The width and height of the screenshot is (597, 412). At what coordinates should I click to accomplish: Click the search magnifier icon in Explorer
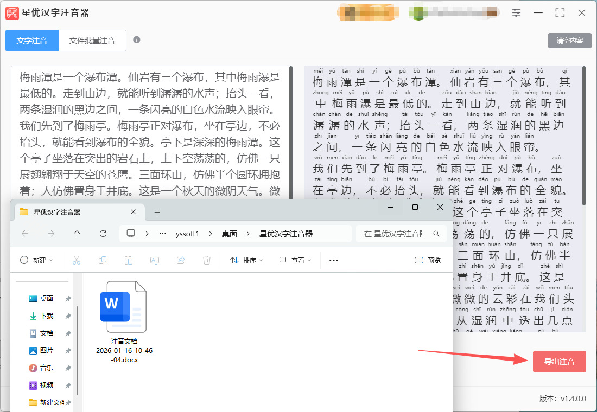pos(436,234)
